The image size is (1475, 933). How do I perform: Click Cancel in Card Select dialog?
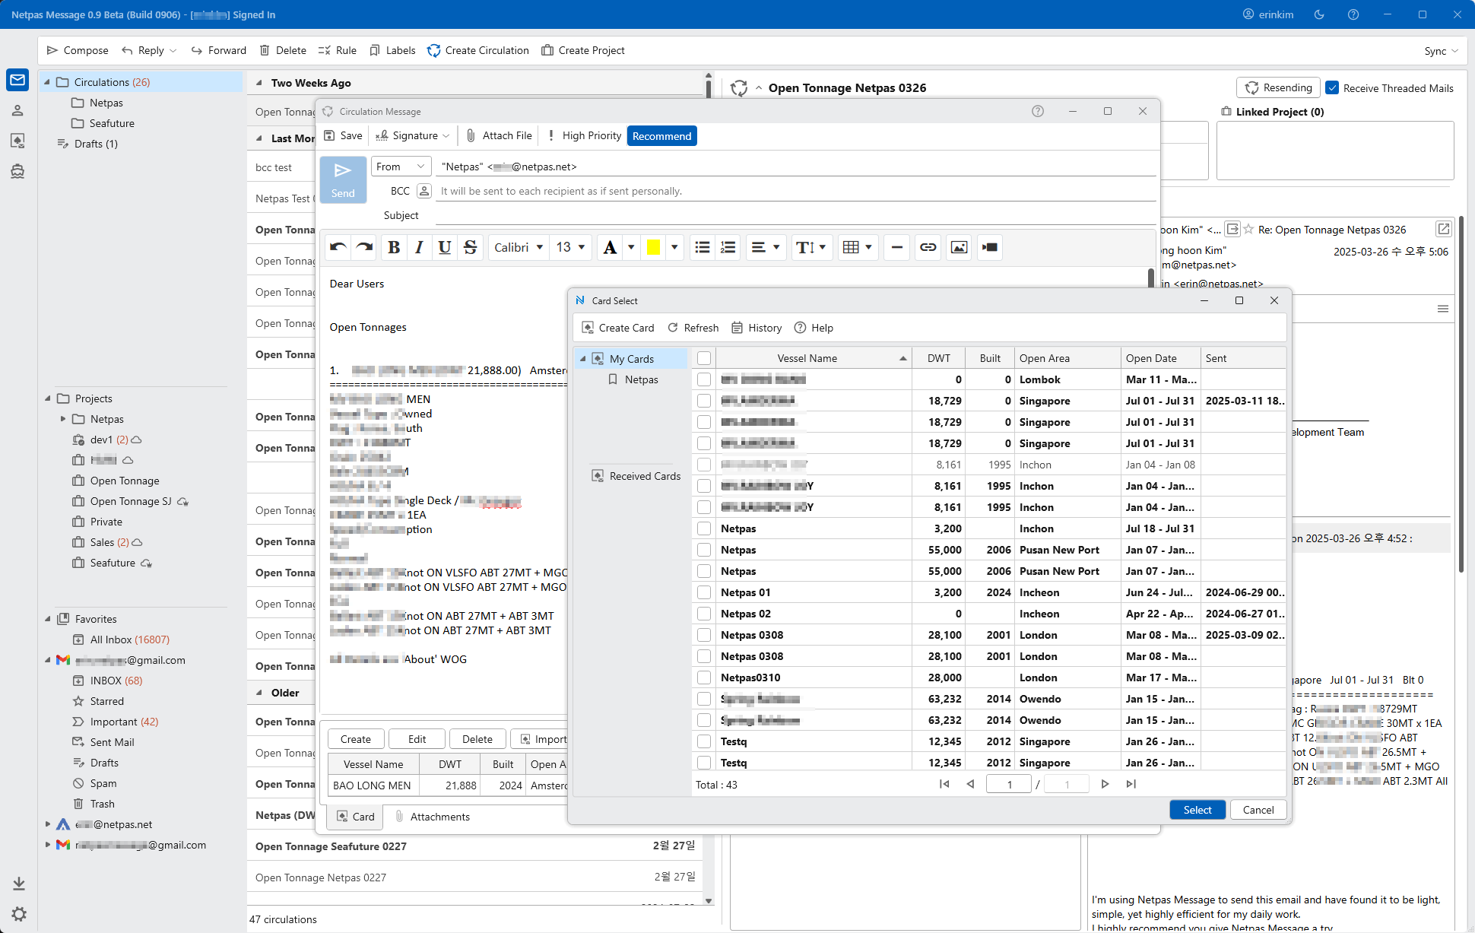(1258, 810)
